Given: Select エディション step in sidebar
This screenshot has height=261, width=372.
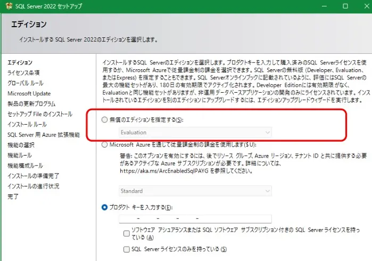Looking at the screenshot, I should (x=20, y=62).
